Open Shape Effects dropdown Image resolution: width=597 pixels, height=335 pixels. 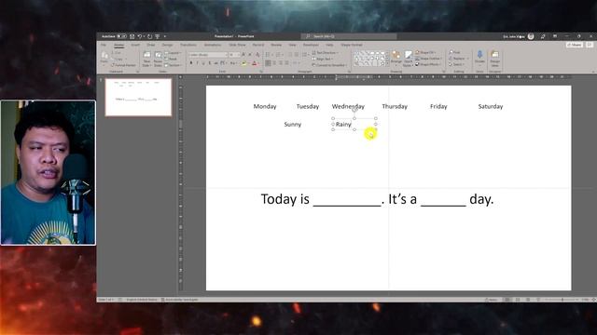tap(428, 64)
